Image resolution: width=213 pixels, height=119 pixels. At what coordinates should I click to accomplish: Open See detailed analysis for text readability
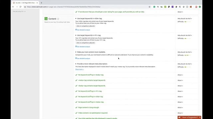(x=84, y=59)
